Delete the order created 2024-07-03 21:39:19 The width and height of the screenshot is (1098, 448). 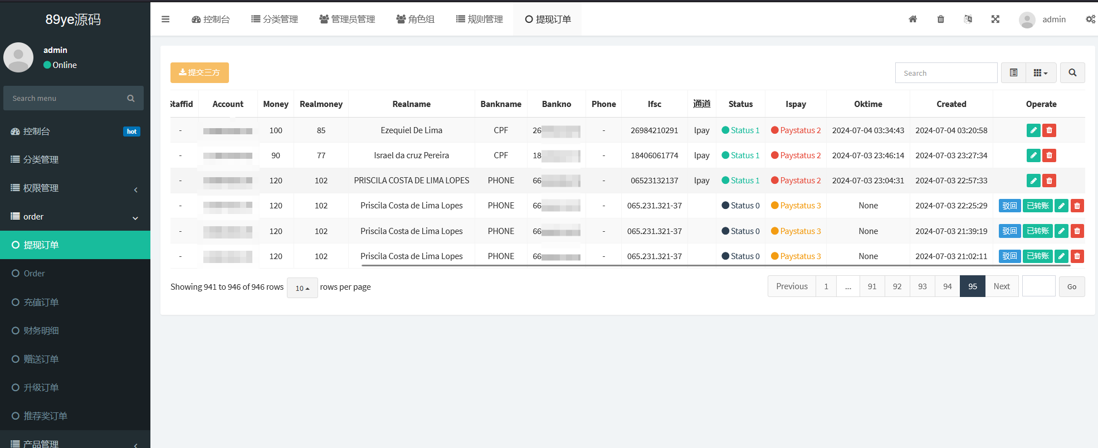click(x=1077, y=231)
